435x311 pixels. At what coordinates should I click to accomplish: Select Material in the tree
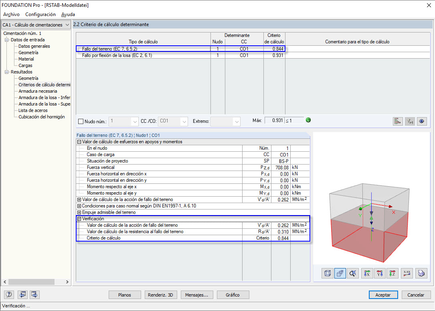pos(26,59)
